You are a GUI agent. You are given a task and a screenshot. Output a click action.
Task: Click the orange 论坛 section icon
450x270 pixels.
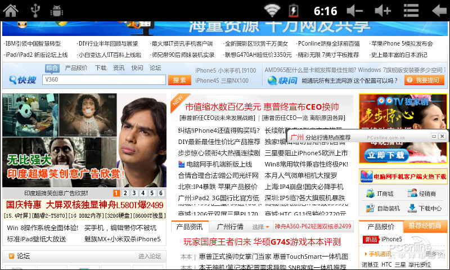coord(11,256)
